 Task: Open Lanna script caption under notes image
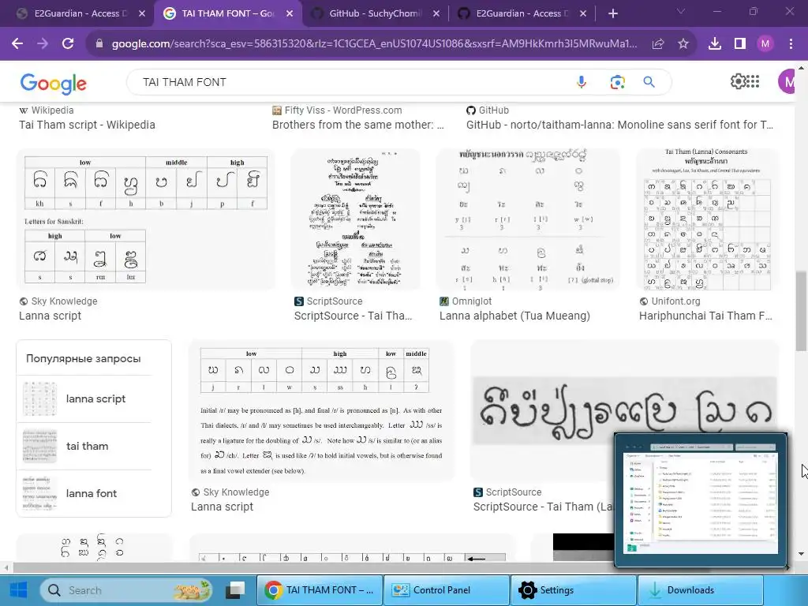222,507
